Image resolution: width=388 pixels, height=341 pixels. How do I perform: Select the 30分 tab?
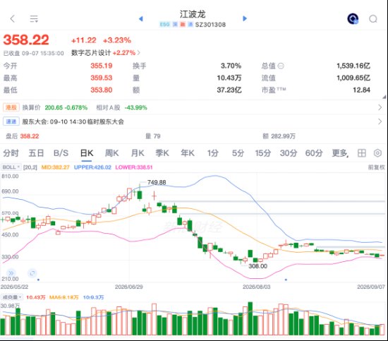pos(289,153)
